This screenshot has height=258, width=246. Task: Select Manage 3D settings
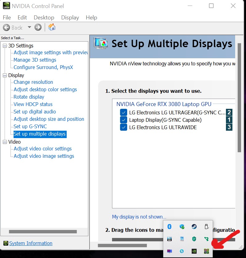[35, 60]
